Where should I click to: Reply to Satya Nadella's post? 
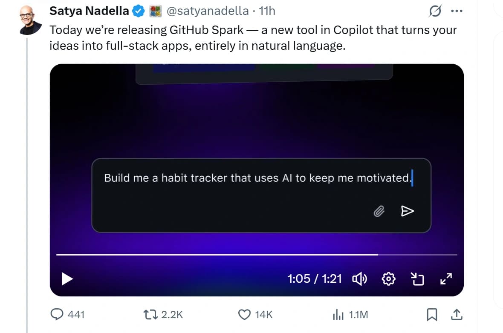click(x=58, y=315)
